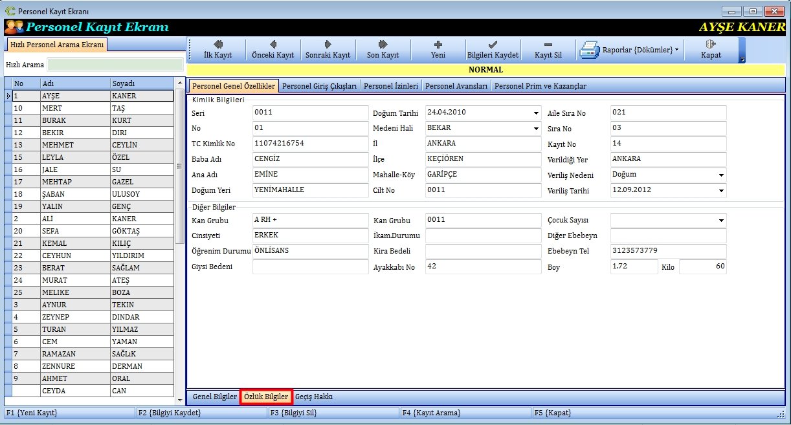Viewport: 791px width, 425px height.
Task: Expand the Doğum Tarihi date dropdown
Action: (535, 113)
